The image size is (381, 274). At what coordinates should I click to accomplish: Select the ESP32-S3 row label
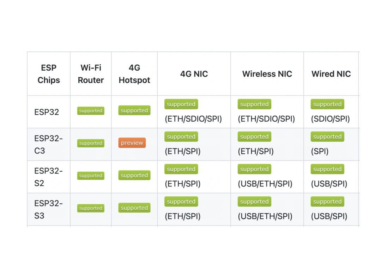tap(48, 209)
